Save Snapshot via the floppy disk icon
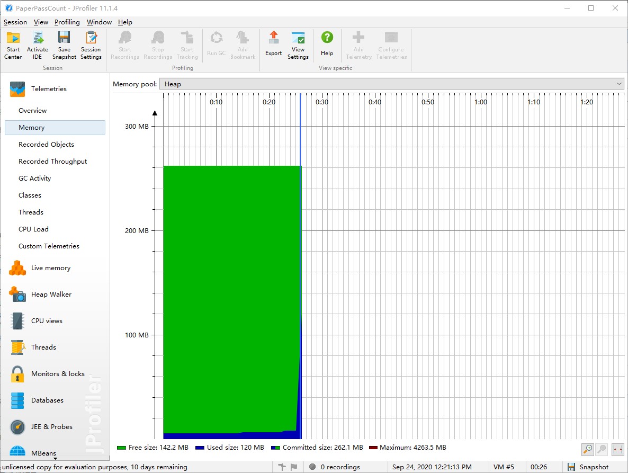Image resolution: width=628 pixels, height=473 pixels. pos(64,45)
